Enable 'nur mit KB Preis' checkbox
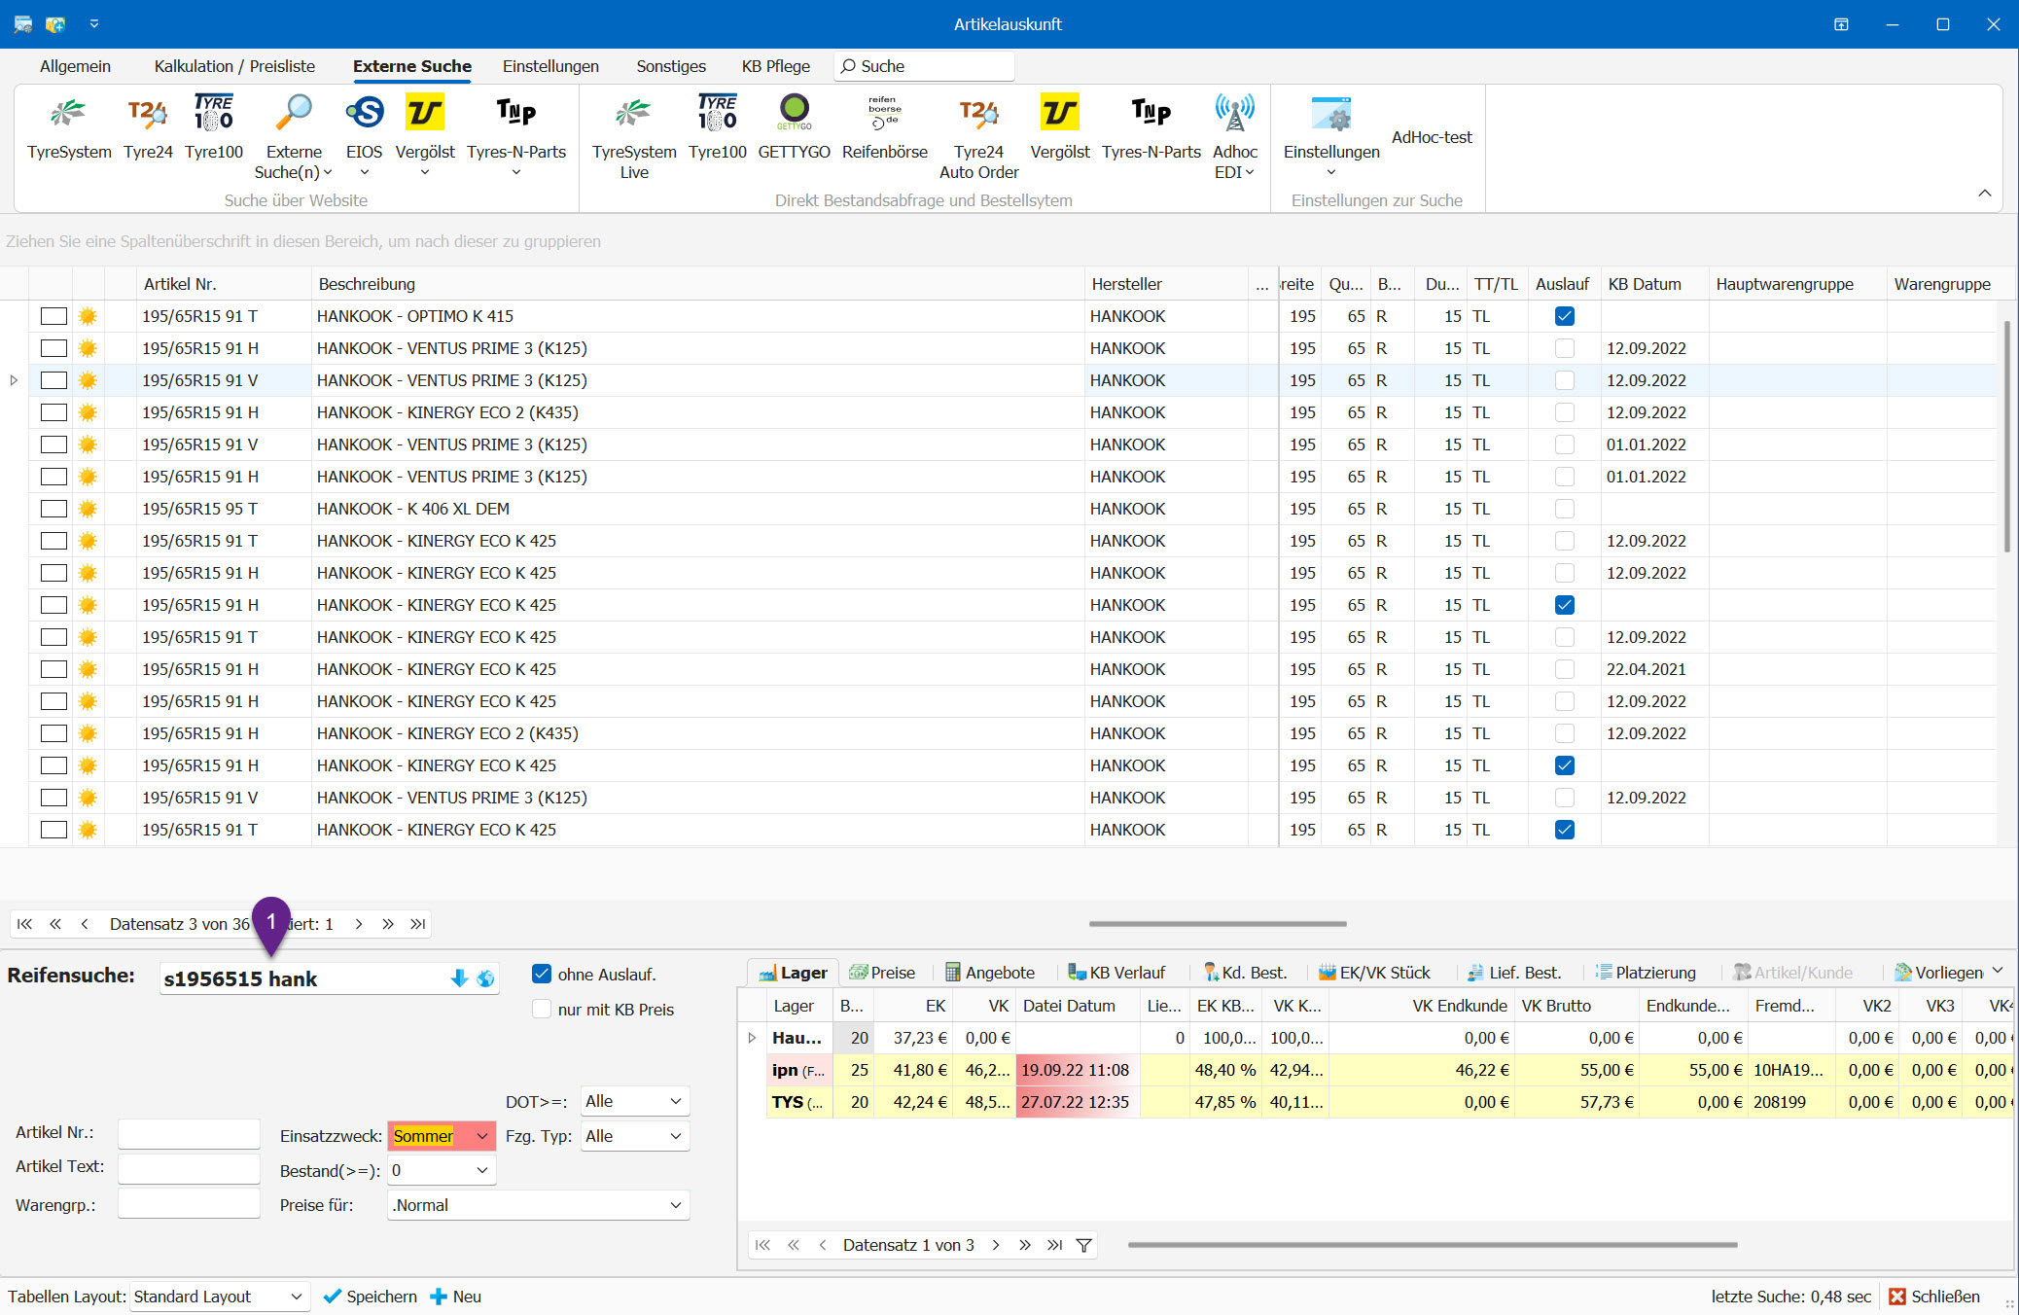 pos(542,1009)
